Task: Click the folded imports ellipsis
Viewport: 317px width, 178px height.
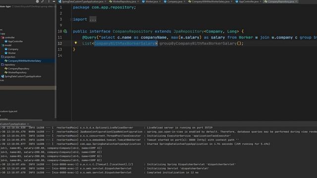Action: (93, 19)
